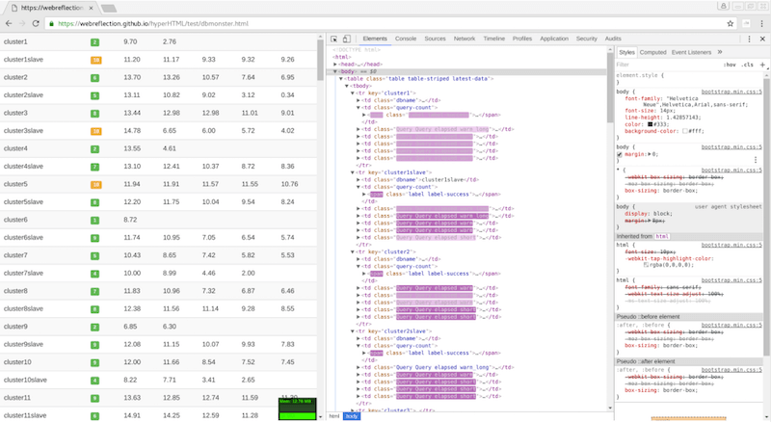This screenshot has width=771, height=422.
Task: Toggle the .cls class editor
Action: point(748,65)
